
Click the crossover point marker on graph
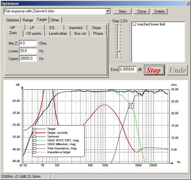(131, 106)
